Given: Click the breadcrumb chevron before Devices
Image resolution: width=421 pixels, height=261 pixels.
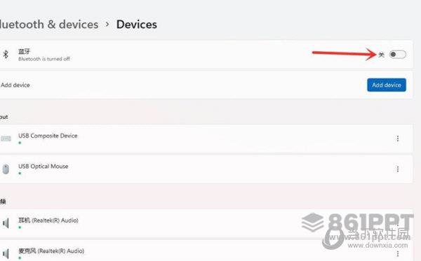Looking at the screenshot, I should click(x=107, y=24).
